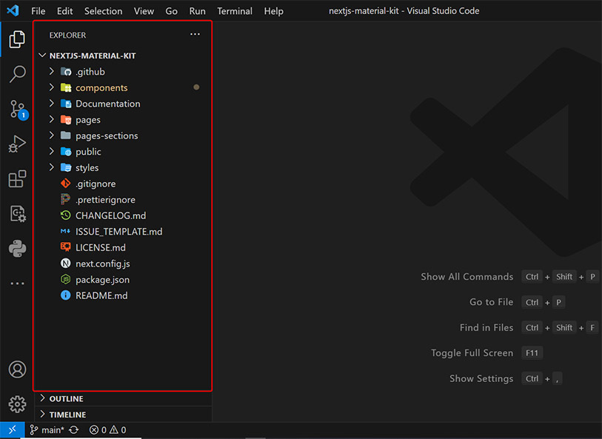Open the Accounts menu icon

click(17, 369)
